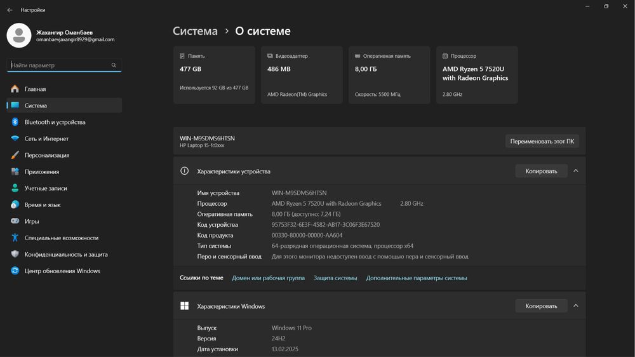Open the Время и язык clock icon
The height and width of the screenshot is (357, 635).
pyautogui.click(x=15, y=205)
